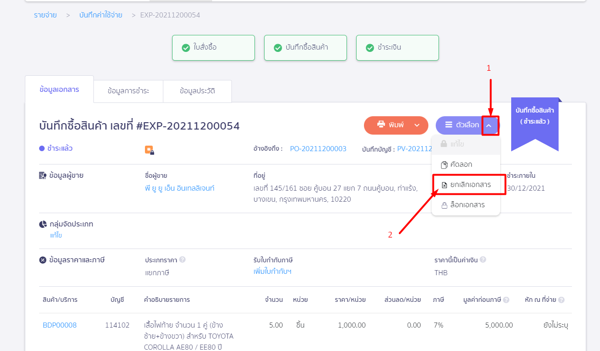Open vendor พี ยู ยู เอ็น อินเทลลิเจนท์ link
This screenshot has height=351, width=600.
(x=179, y=188)
